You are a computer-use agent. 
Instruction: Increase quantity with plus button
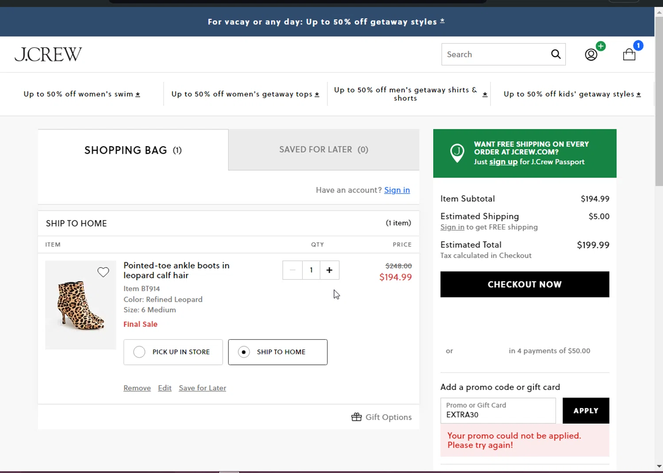pyautogui.click(x=329, y=270)
